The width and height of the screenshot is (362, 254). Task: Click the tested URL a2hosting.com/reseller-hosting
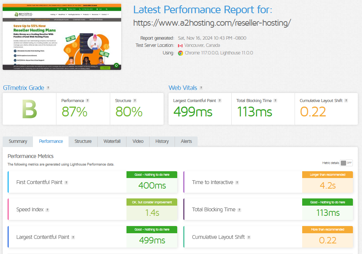pos(212,23)
